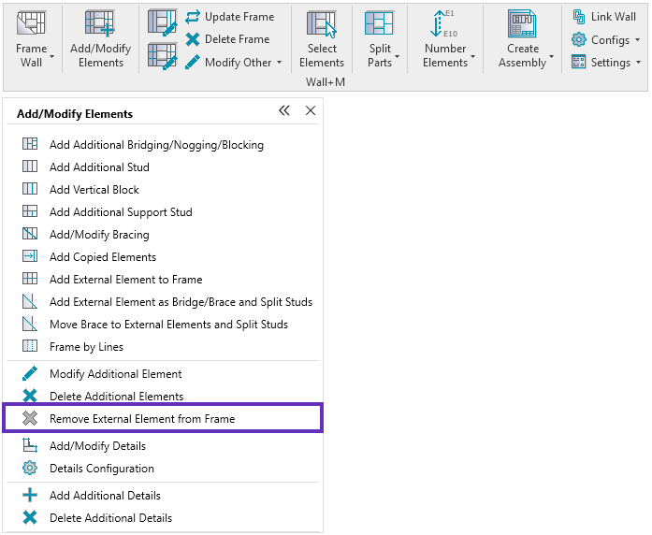The height and width of the screenshot is (535, 652).
Task: Choose Add Additional Bridging/Nogging/Blocking
Action: tap(156, 145)
